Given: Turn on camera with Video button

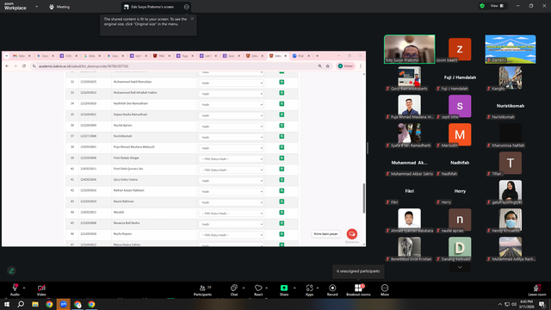Looking at the screenshot, I should click(41, 290).
